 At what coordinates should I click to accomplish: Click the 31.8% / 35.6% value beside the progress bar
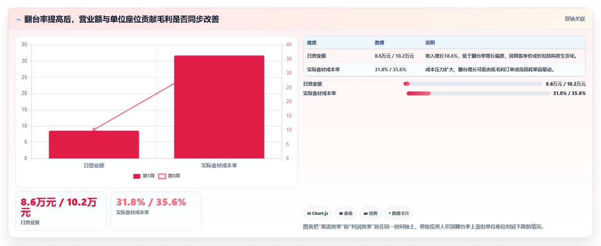point(569,93)
